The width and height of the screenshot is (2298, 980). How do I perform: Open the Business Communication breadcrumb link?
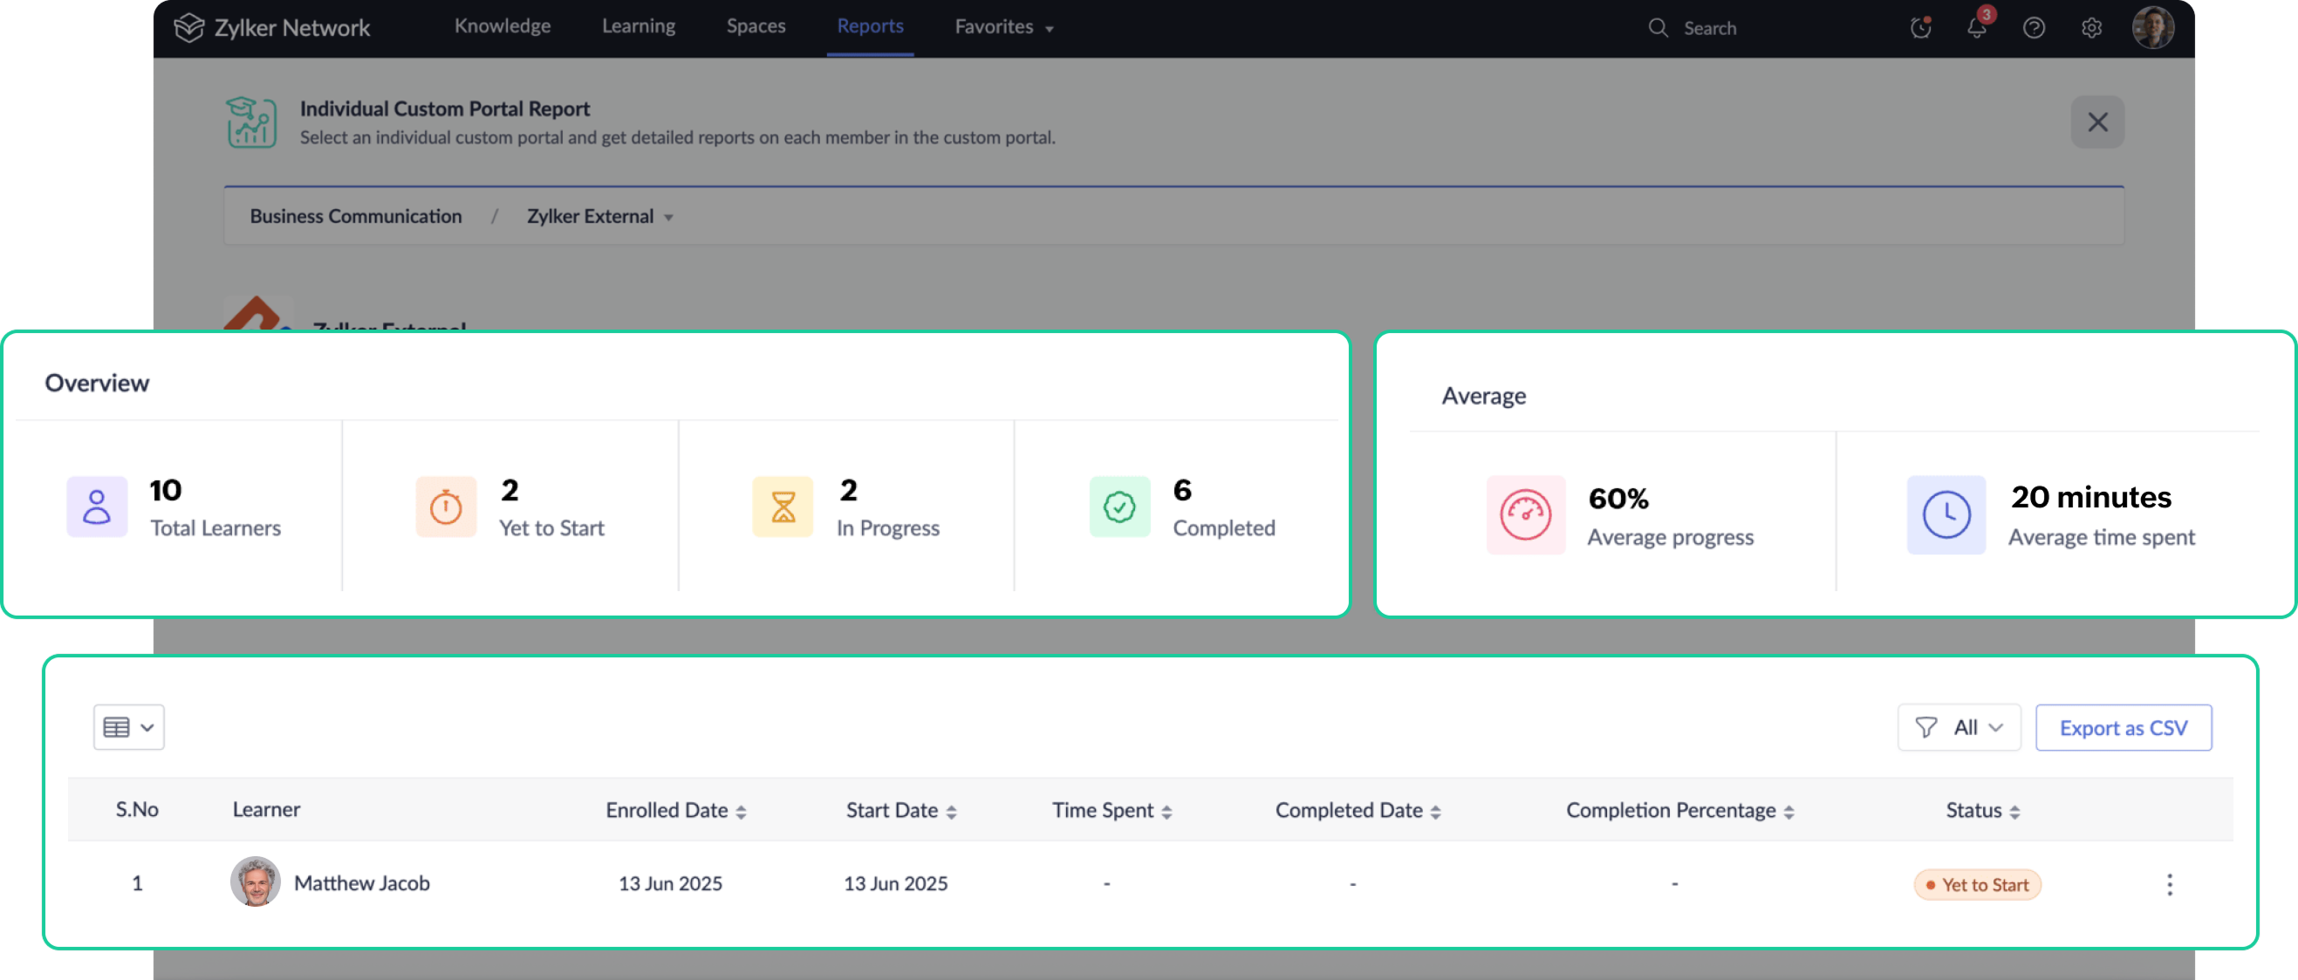tap(356, 217)
